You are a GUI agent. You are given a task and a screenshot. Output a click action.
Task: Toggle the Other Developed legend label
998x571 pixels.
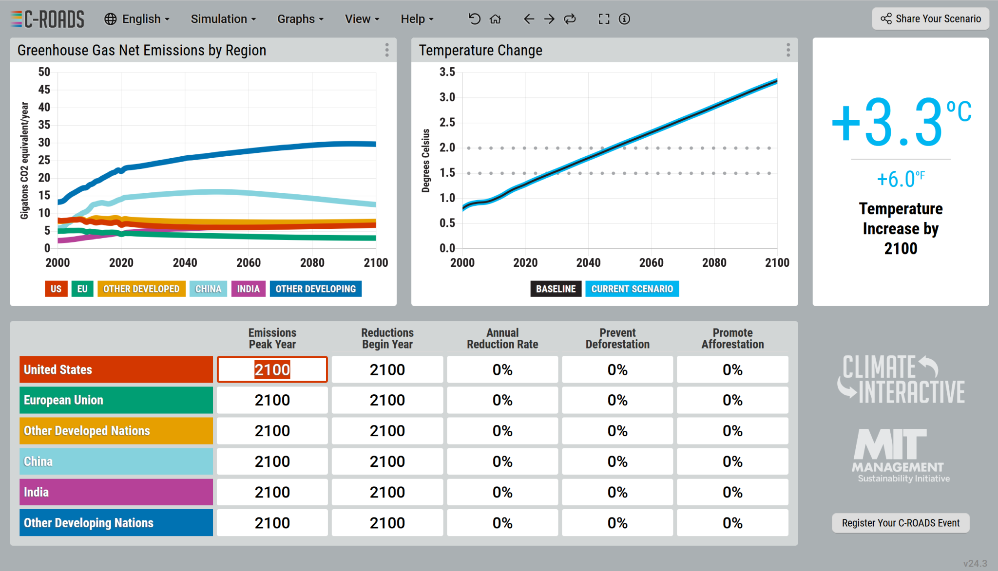(x=141, y=289)
